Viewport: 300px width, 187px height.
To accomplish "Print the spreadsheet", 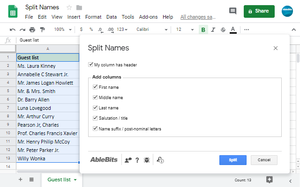I will [x=32, y=29].
